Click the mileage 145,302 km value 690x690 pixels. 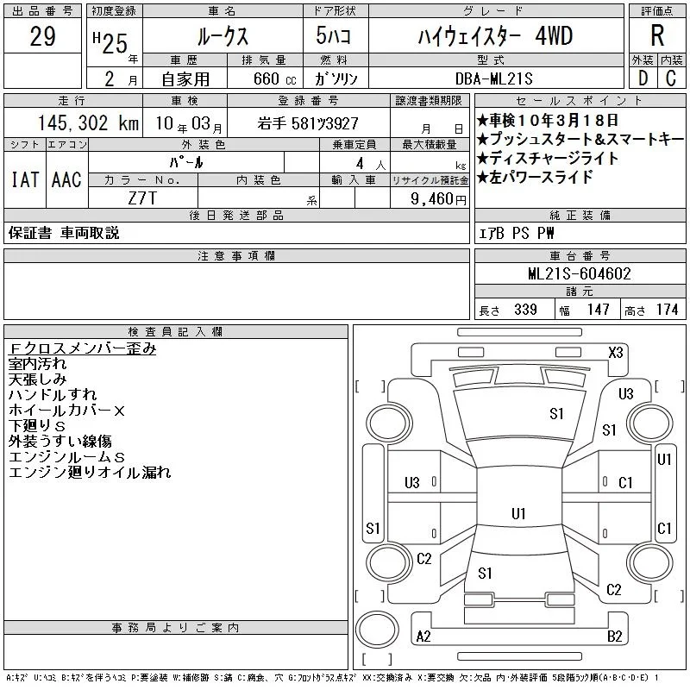[x=89, y=122]
